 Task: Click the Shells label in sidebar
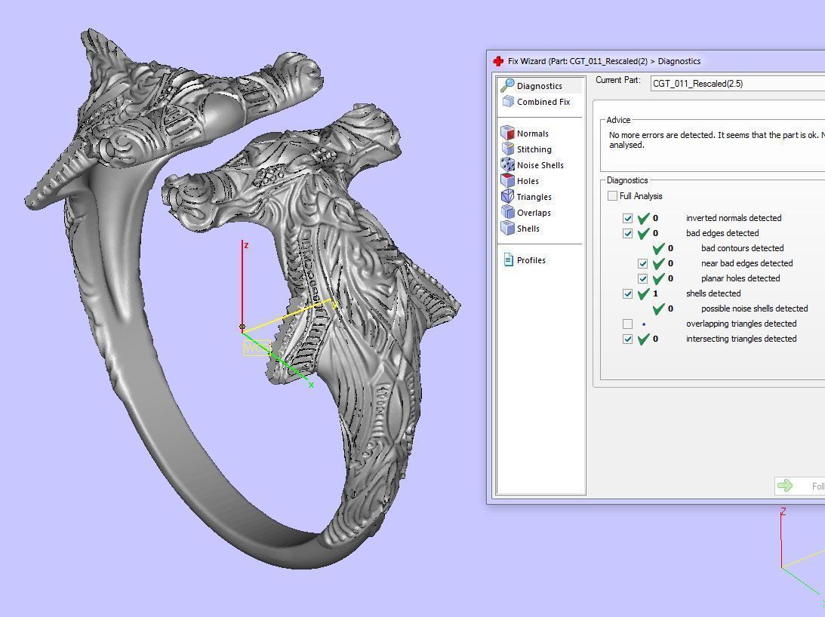click(x=528, y=229)
